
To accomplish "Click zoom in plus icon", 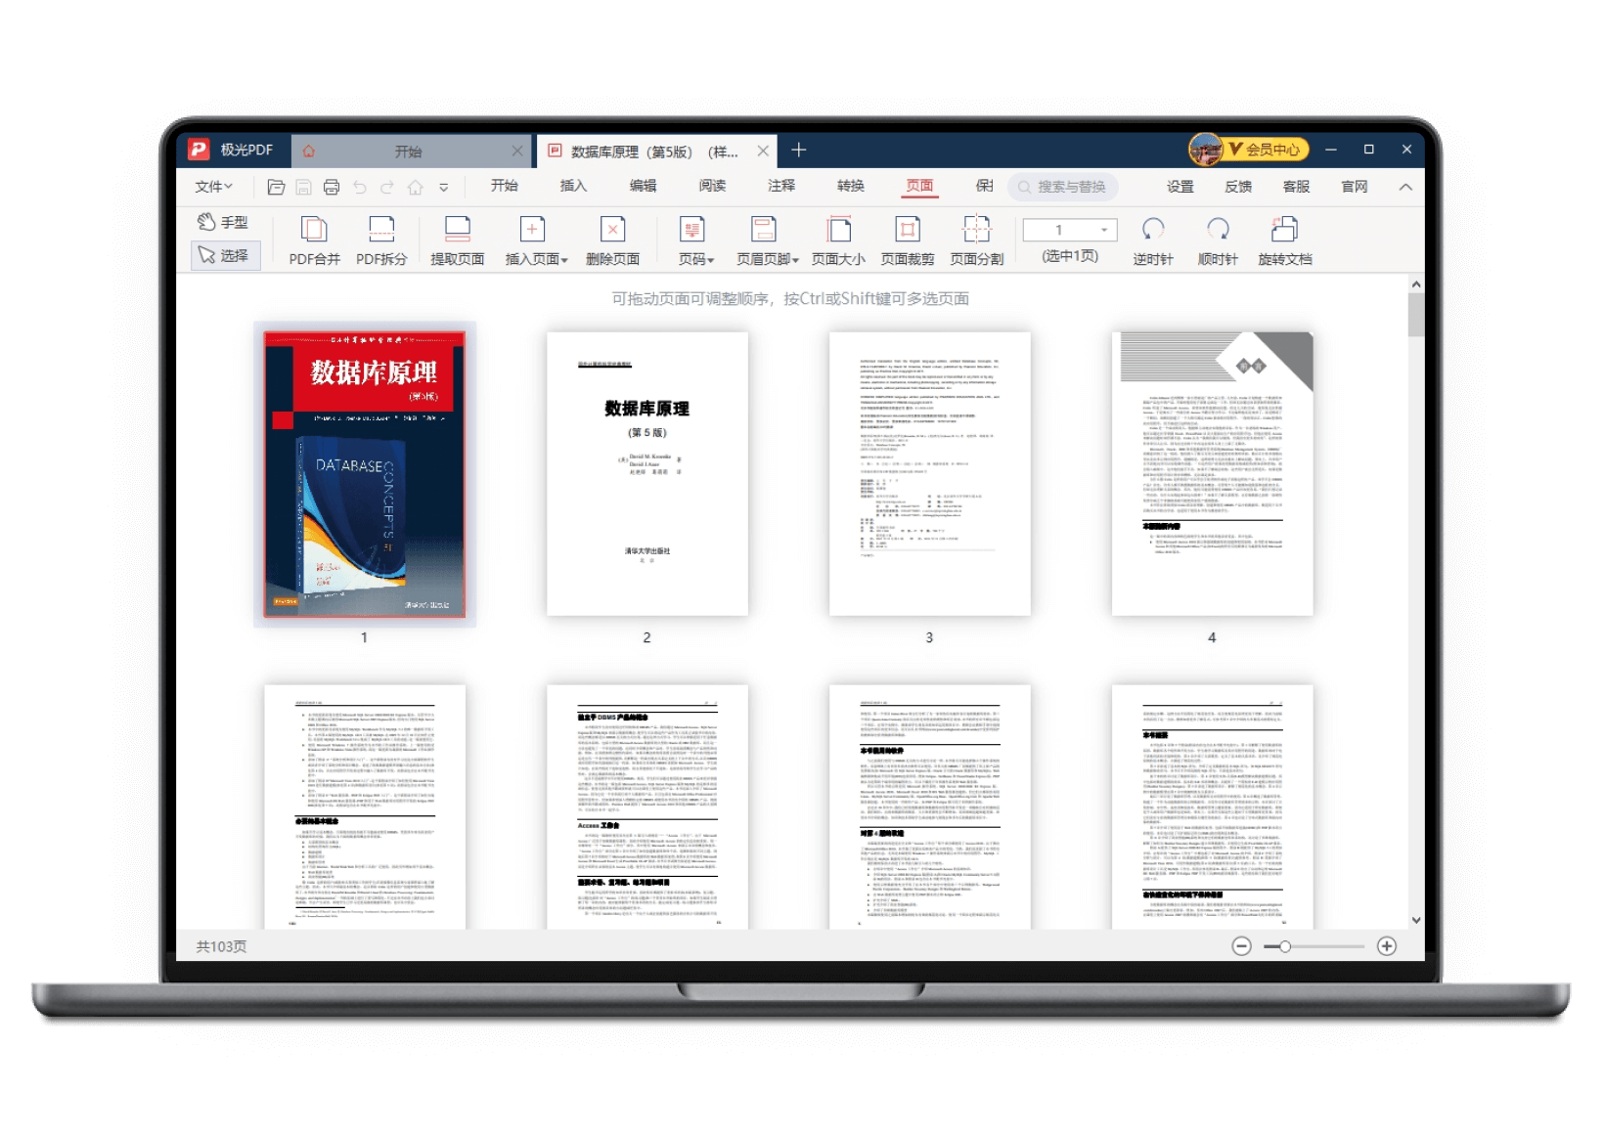I will pyautogui.click(x=1387, y=946).
